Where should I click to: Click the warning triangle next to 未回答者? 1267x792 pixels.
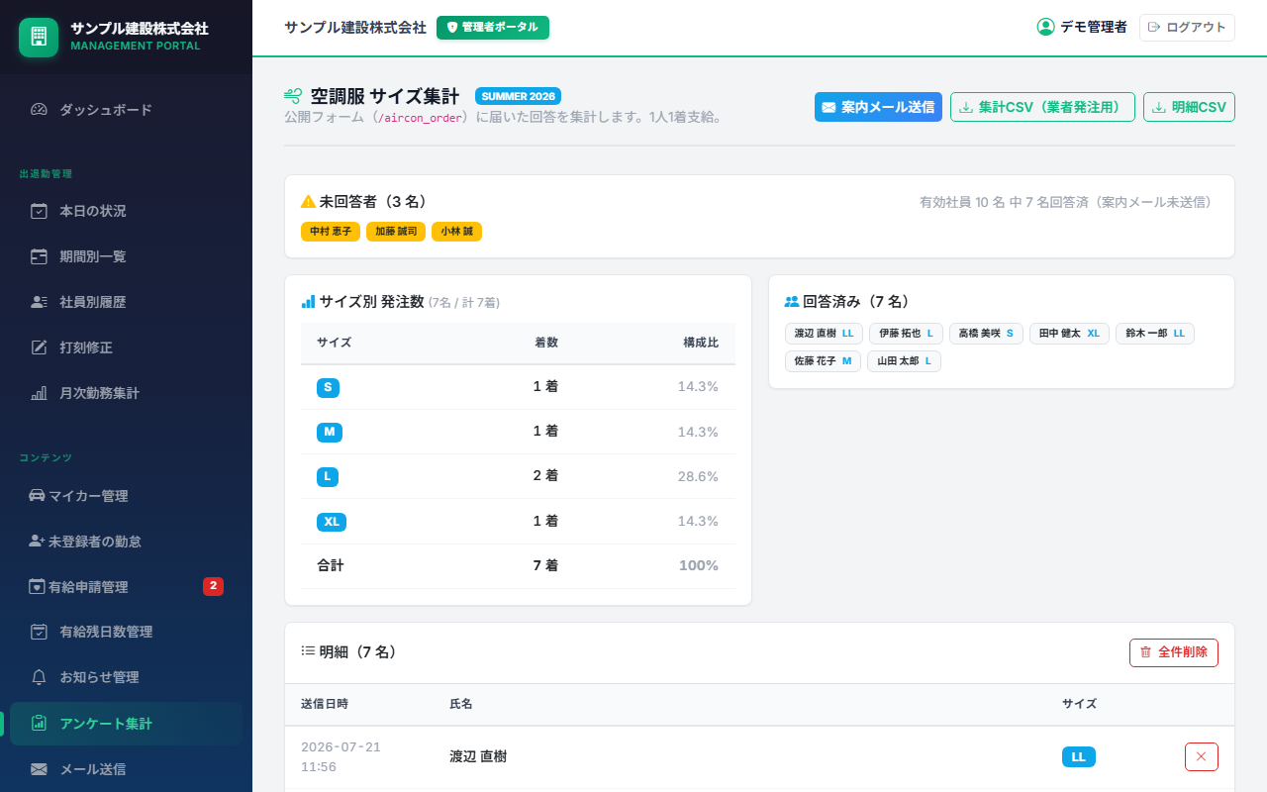308,202
